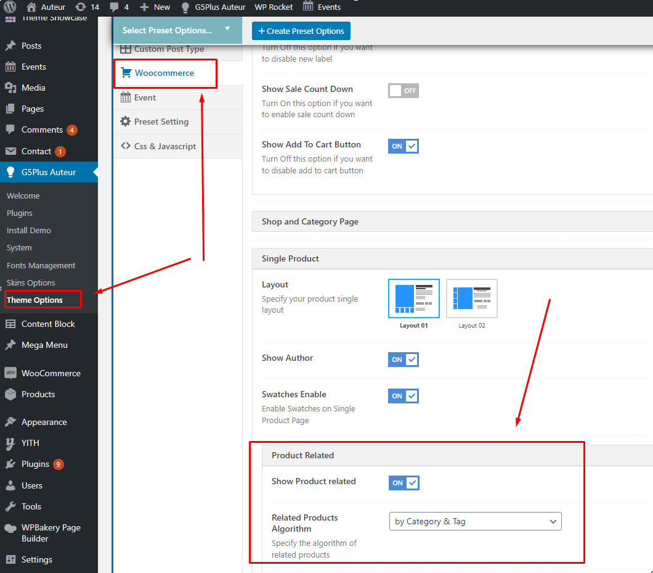Click the Pages icon in sidebar
Screen dimensions: 653x573
pos(10,109)
